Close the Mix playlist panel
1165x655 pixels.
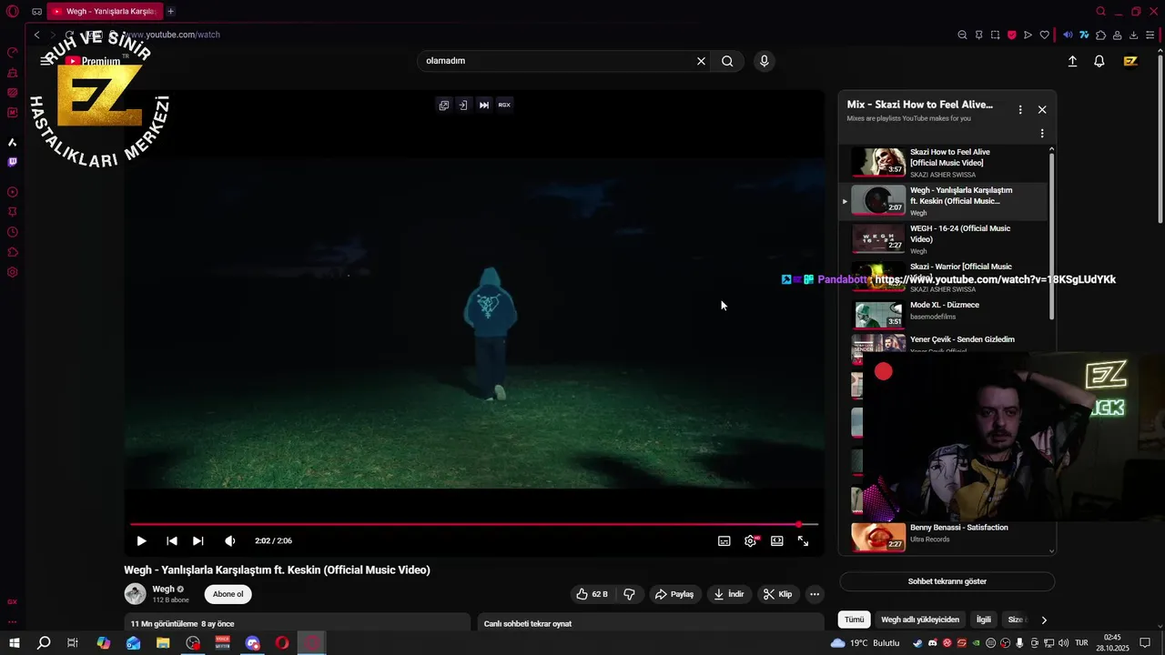coord(1042,109)
